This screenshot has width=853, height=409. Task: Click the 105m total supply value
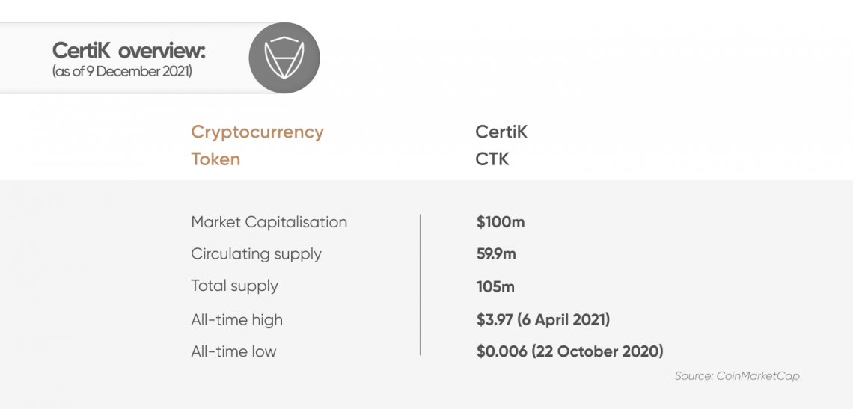tap(495, 286)
